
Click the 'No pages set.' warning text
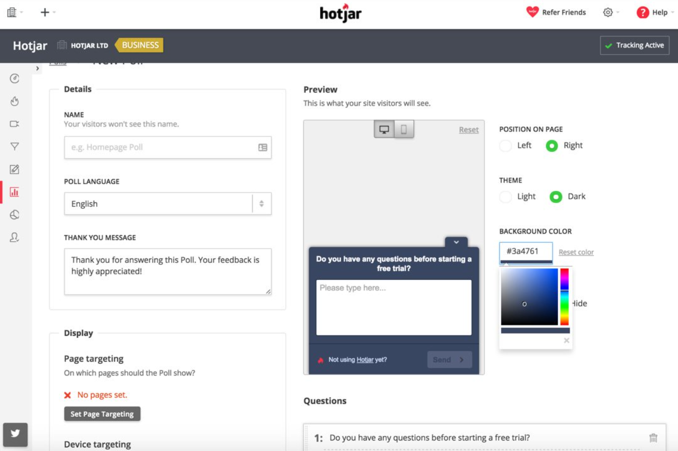102,395
